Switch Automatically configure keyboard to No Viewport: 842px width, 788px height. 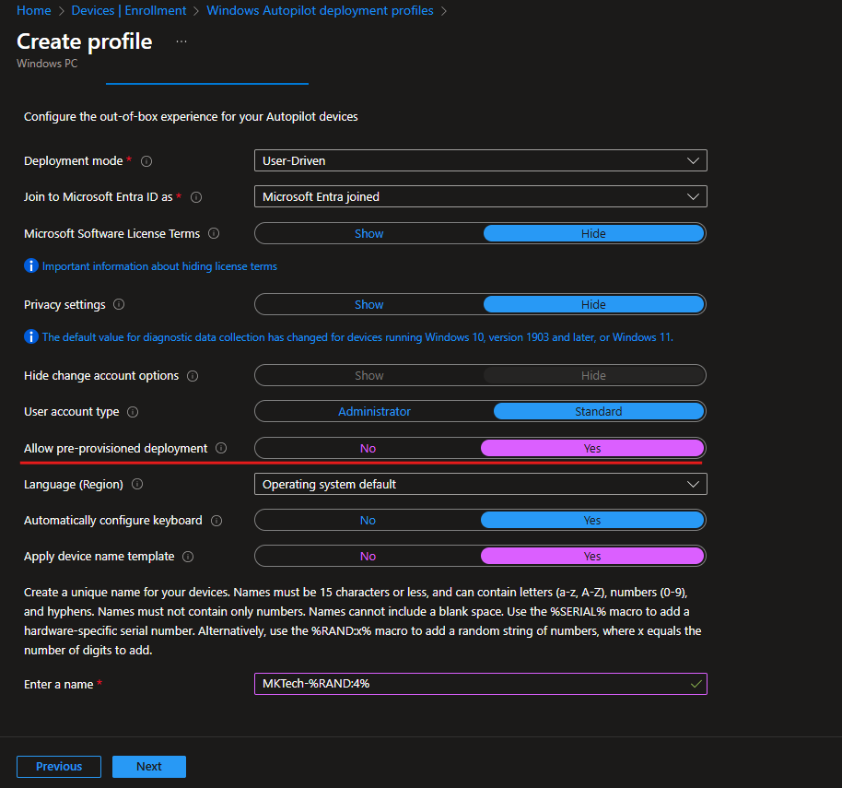[x=368, y=520]
